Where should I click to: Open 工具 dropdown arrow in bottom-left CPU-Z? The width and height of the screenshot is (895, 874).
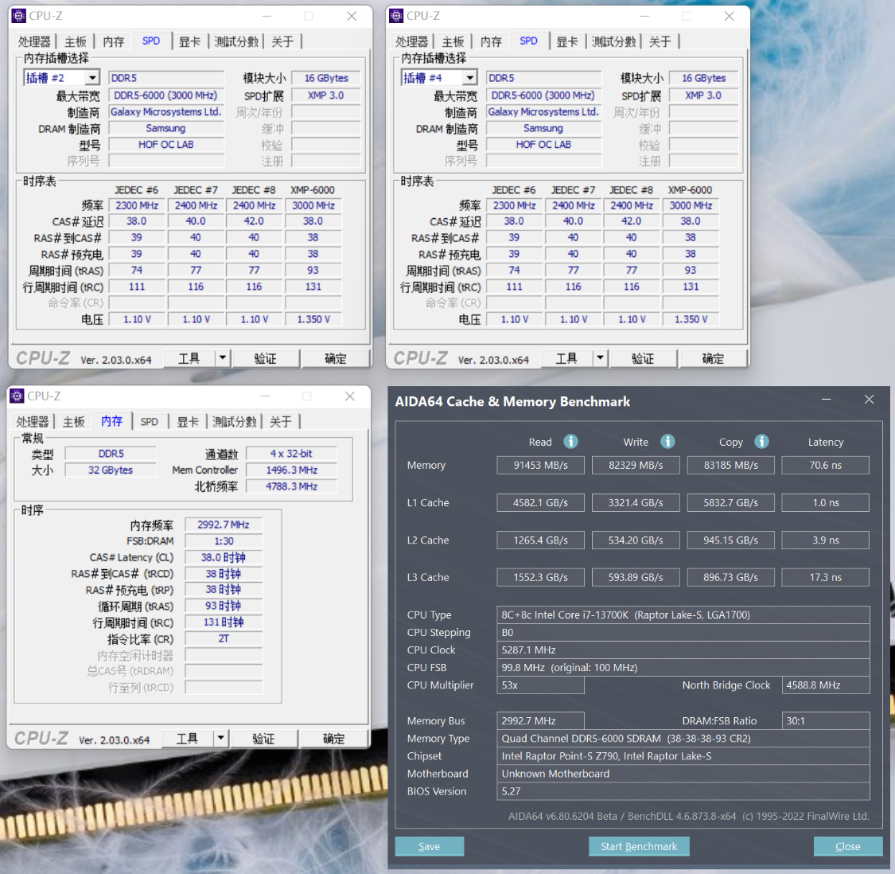pos(221,739)
